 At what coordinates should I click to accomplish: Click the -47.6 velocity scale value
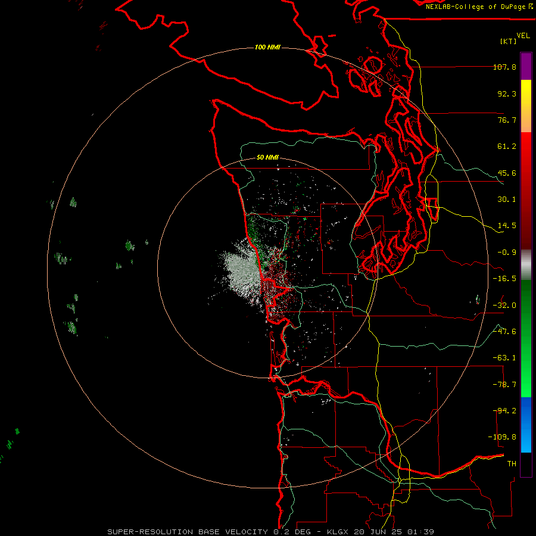click(504, 332)
